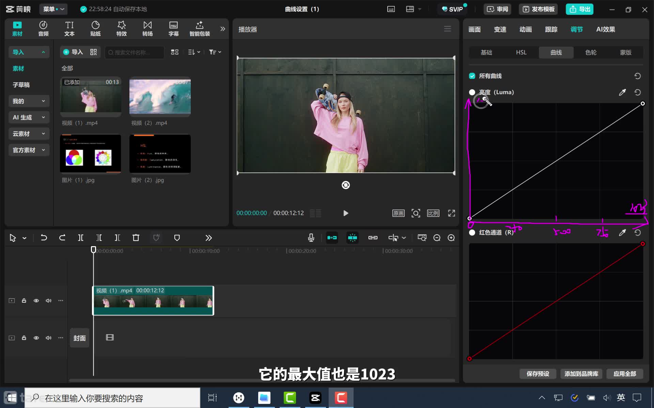Image resolution: width=654 pixels, height=408 pixels.
Task: Expand the AI 生成 sidebar section
Action: tap(29, 117)
